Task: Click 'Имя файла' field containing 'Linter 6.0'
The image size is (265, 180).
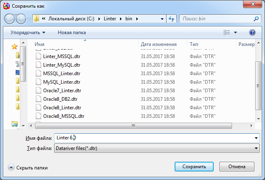Action: pos(154,138)
